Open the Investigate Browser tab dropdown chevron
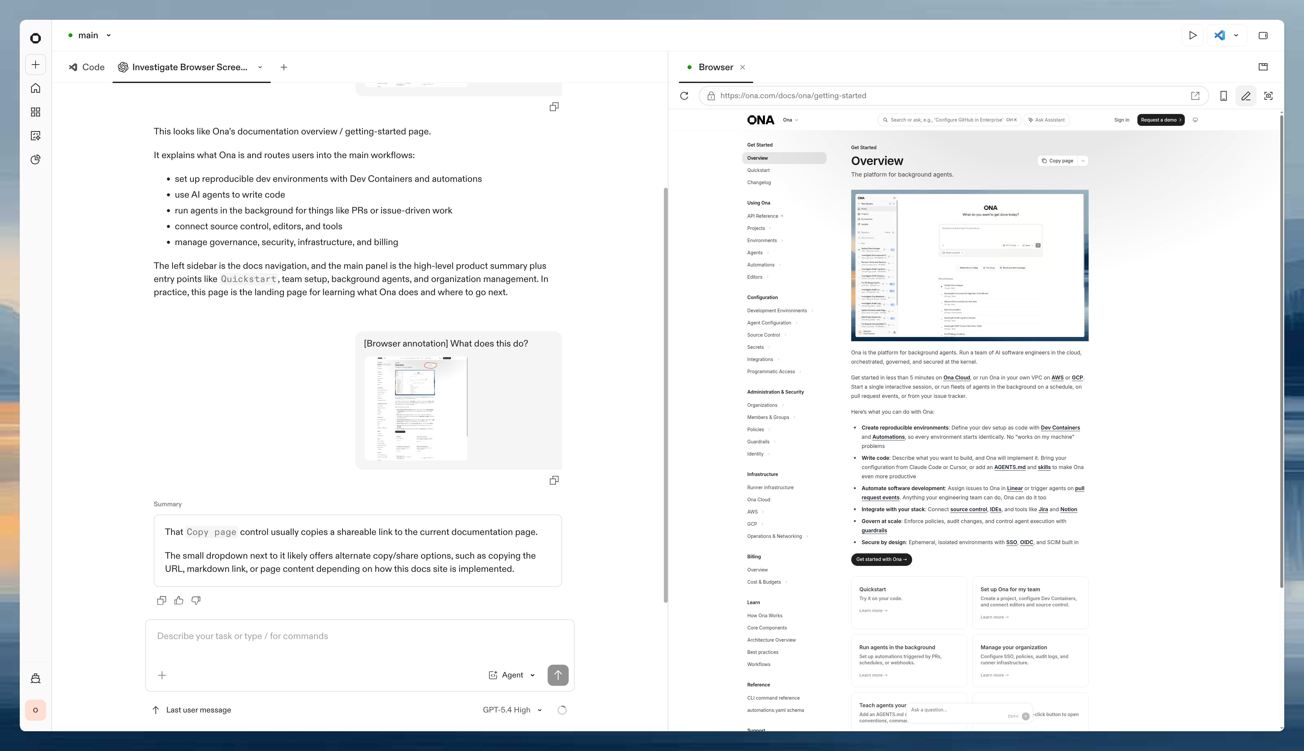The width and height of the screenshot is (1304, 751). (260, 67)
